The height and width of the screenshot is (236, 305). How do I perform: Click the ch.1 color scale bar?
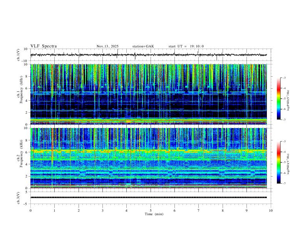point(278,99)
